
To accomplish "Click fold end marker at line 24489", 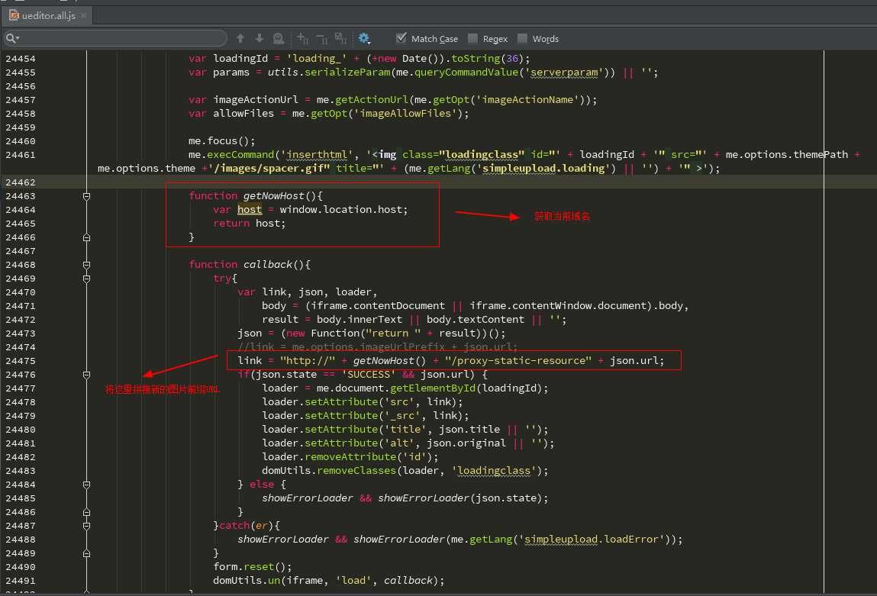I will tap(87, 553).
